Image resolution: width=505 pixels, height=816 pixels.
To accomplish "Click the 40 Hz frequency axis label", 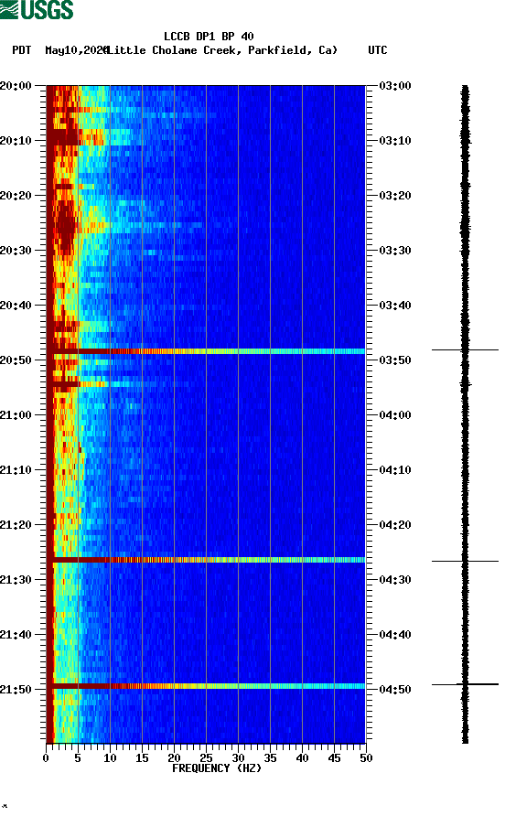I will (x=302, y=758).
